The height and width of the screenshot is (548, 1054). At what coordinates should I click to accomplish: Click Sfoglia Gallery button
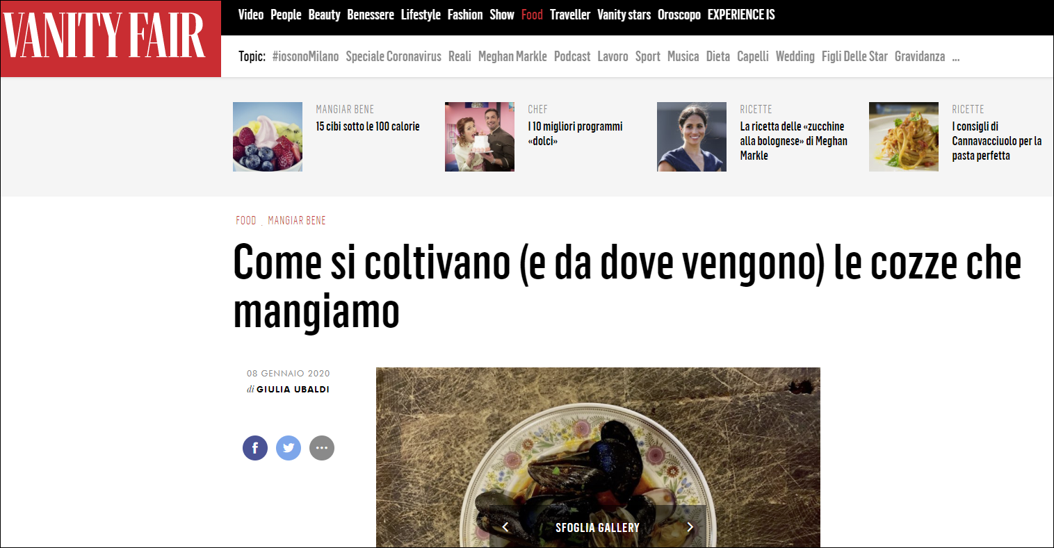tap(597, 527)
